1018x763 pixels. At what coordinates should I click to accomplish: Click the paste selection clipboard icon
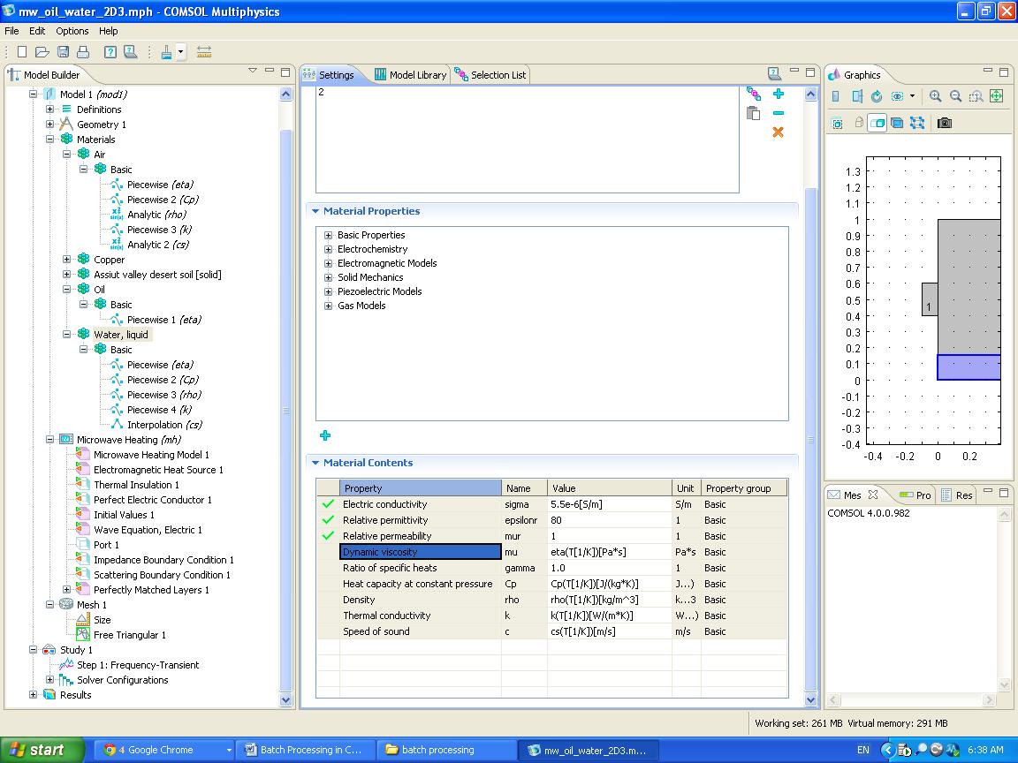pos(753,113)
